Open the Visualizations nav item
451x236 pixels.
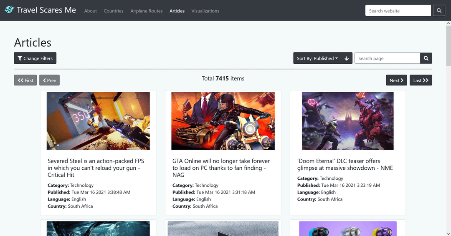click(205, 11)
